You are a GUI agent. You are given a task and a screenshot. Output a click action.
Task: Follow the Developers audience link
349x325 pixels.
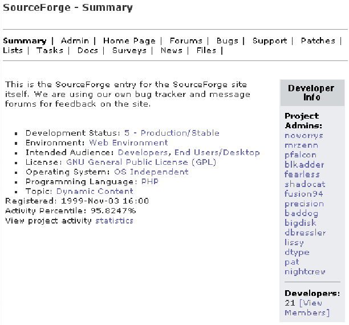143,153
